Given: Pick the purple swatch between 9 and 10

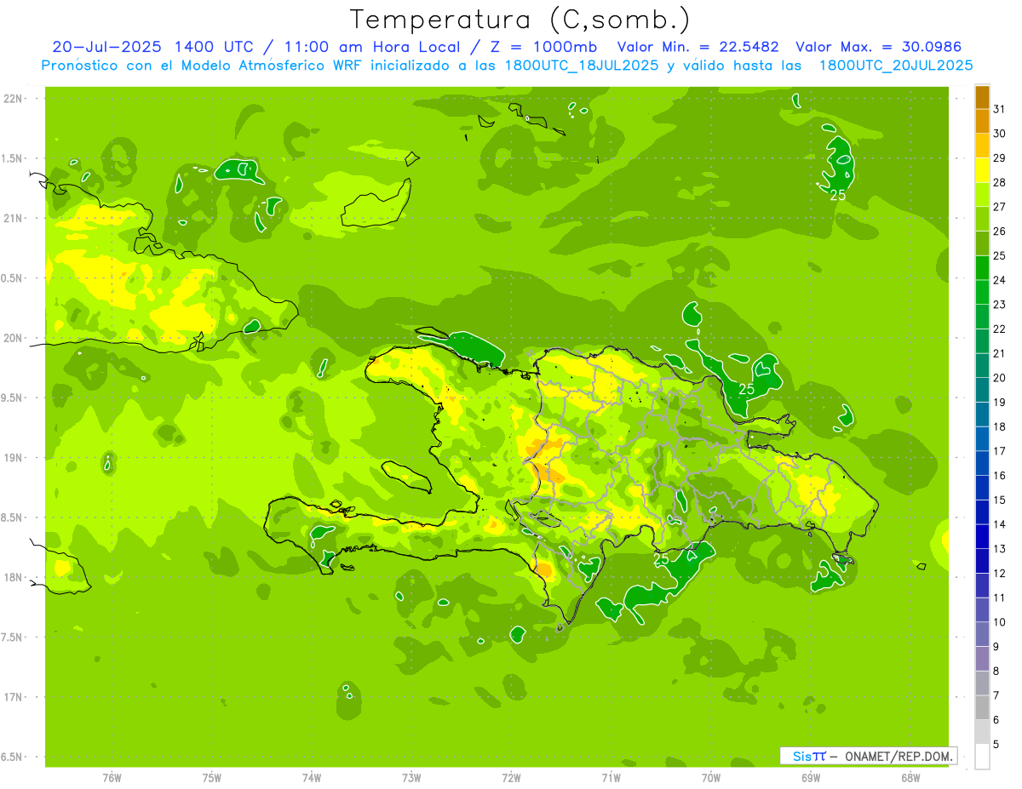Looking at the screenshot, I should point(982,634).
